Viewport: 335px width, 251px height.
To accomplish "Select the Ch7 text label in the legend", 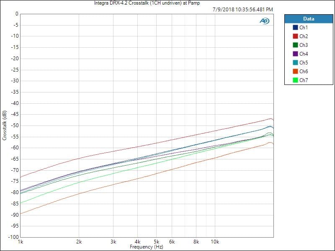I will 304,80.
